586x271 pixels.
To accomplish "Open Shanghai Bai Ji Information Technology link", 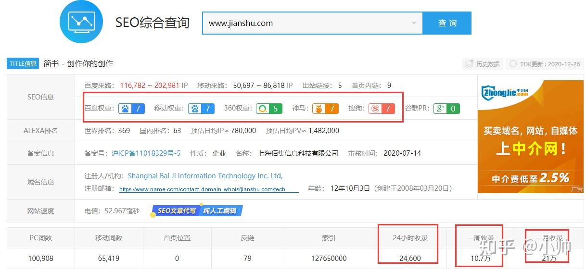I will pyautogui.click(x=205, y=176).
